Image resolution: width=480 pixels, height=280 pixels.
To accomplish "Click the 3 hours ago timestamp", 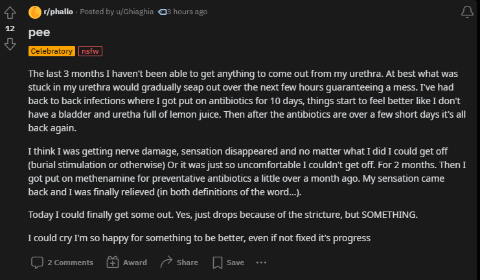I will (x=187, y=12).
